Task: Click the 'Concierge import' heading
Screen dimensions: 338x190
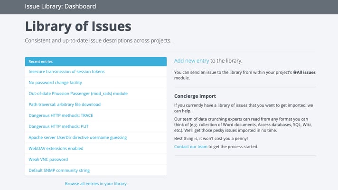Action: (195, 96)
